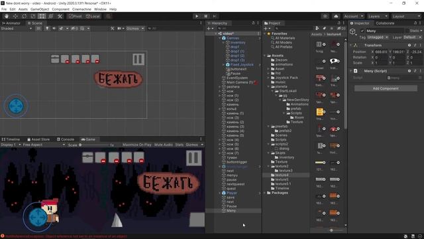
Task: Open the Free Aspect dropdown
Action: coord(44,145)
